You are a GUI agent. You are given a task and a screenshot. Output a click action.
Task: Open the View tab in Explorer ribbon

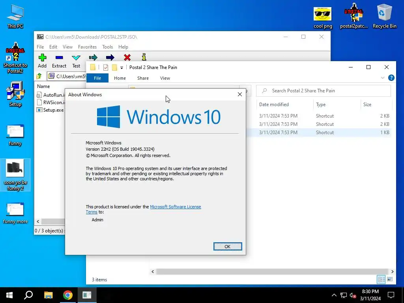click(165, 78)
